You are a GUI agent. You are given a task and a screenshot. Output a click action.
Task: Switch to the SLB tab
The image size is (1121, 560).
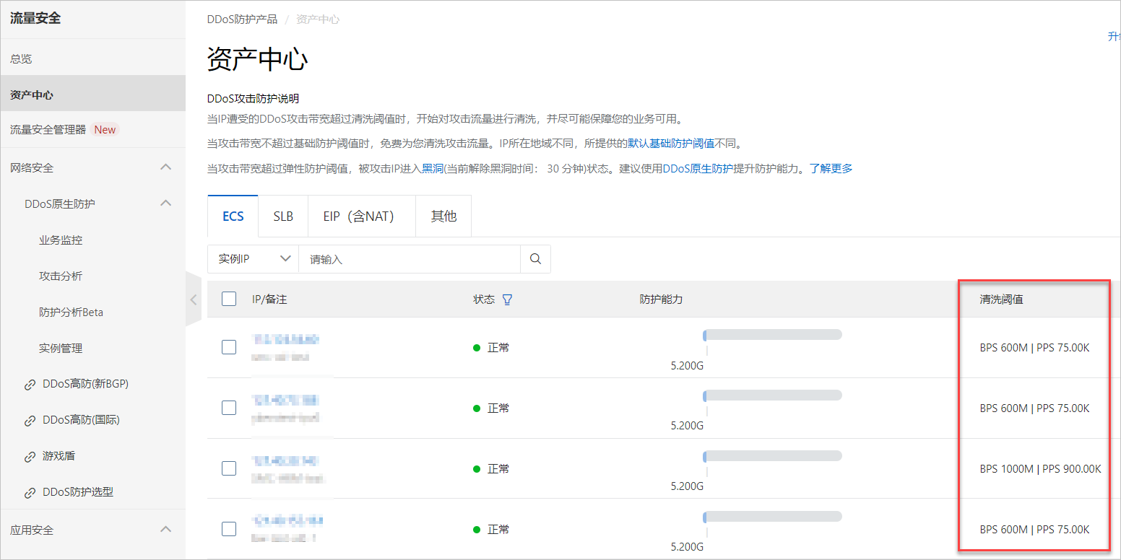(x=283, y=216)
